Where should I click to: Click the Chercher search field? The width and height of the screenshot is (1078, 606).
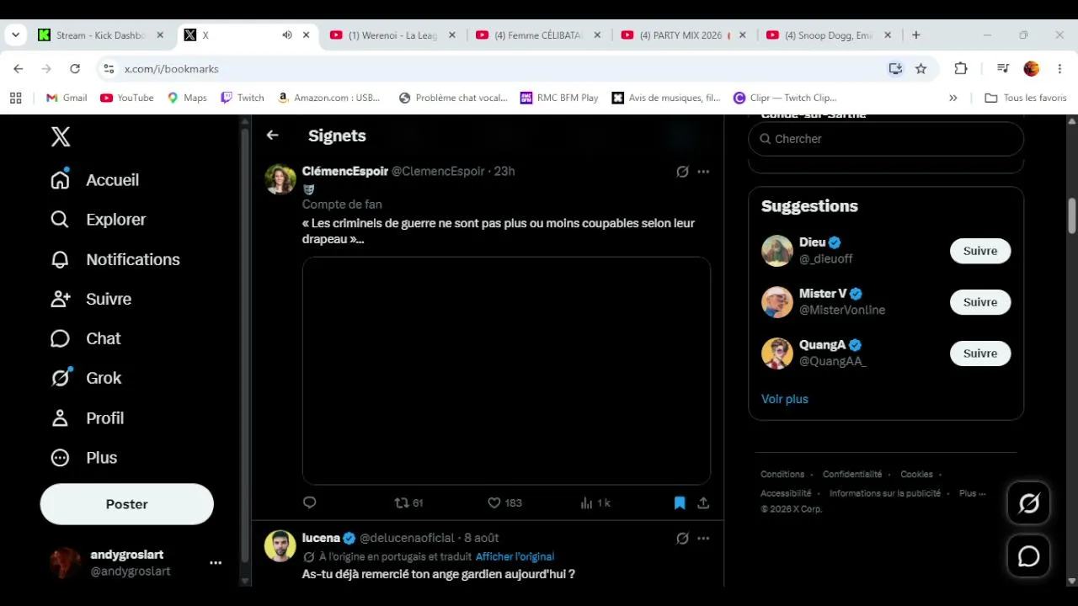pyautogui.click(x=886, y=139)
